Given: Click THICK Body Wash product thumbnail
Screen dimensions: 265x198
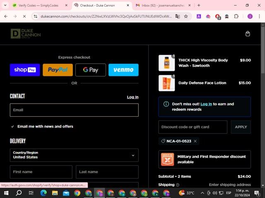Looking at the screenshot, I should [x=166, y=63].
